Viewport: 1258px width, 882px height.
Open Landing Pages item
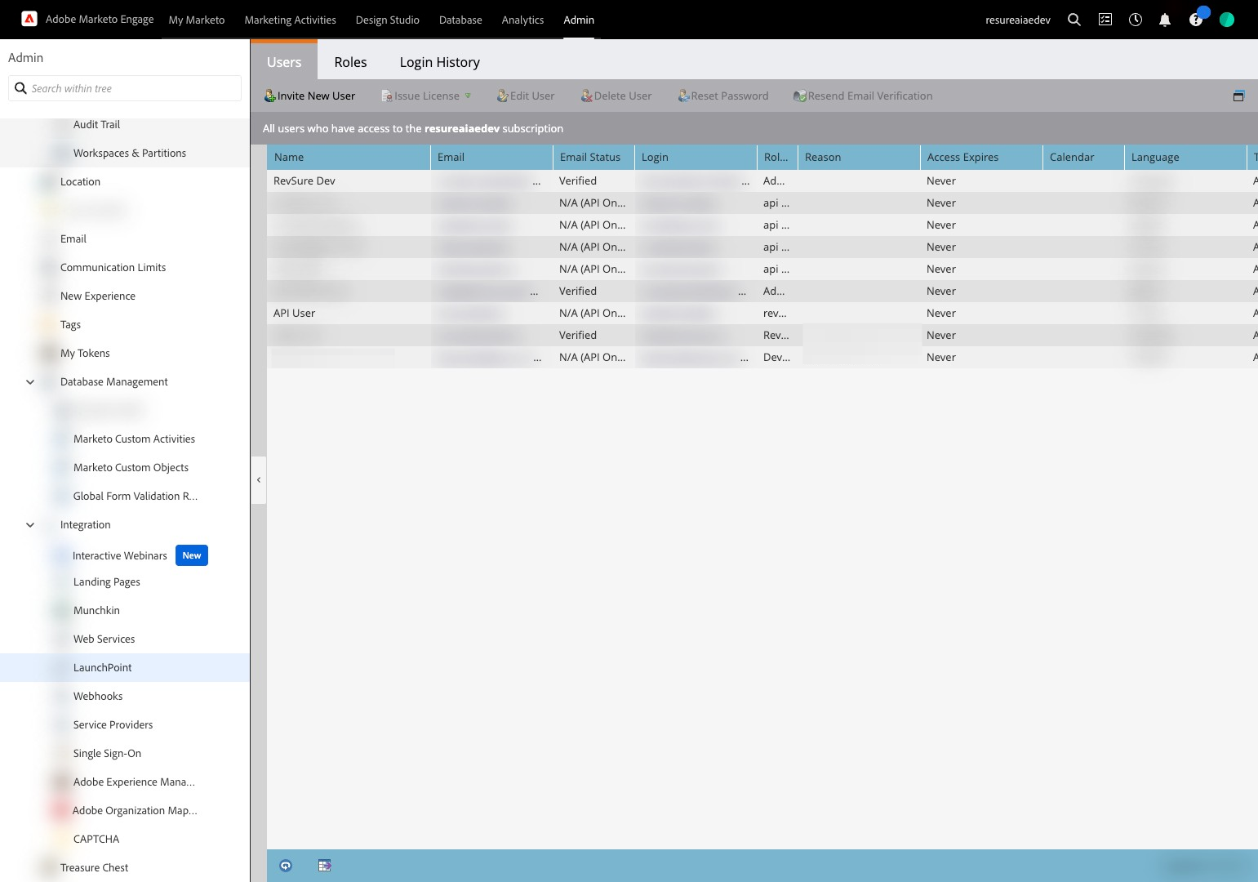107,581
